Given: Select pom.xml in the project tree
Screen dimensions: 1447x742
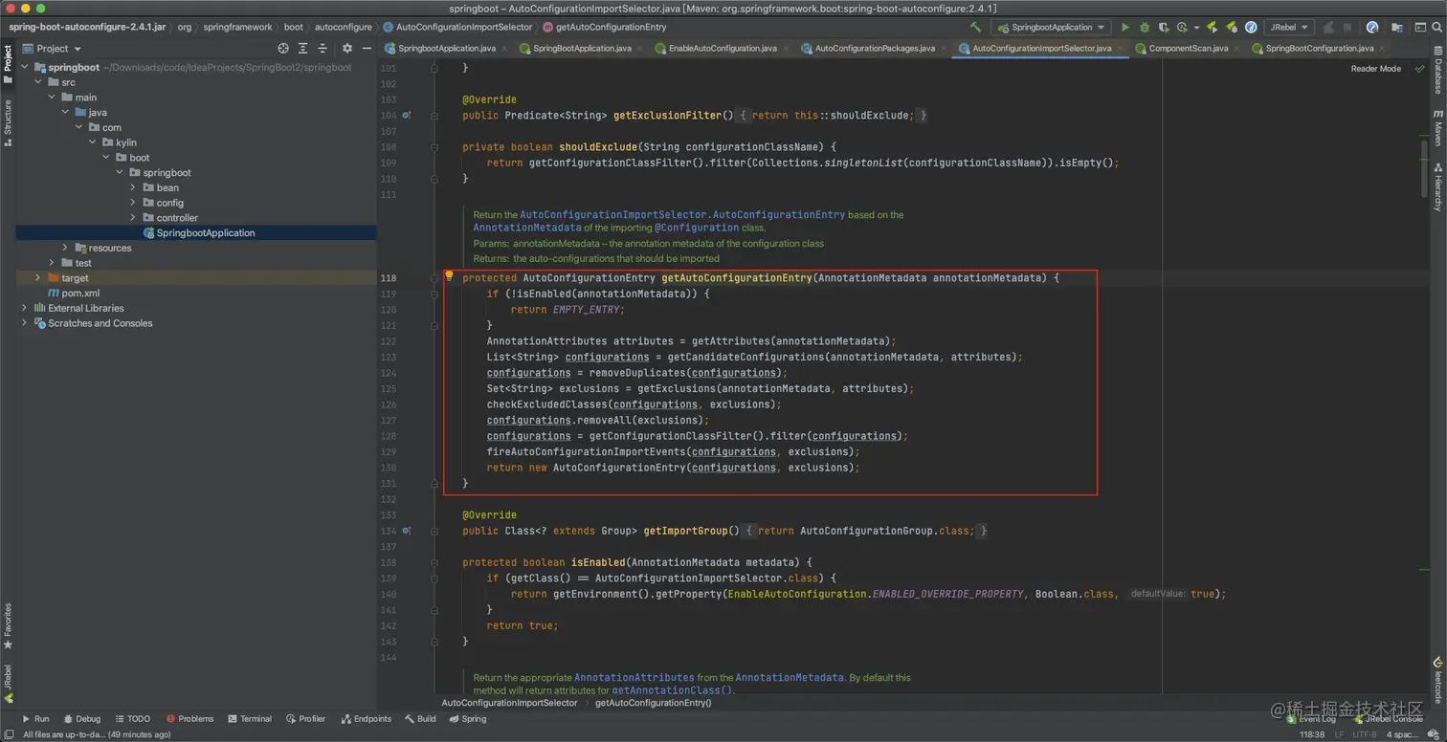Looking at the screenshot, I should pyautogui.click(x=80, y=294).
